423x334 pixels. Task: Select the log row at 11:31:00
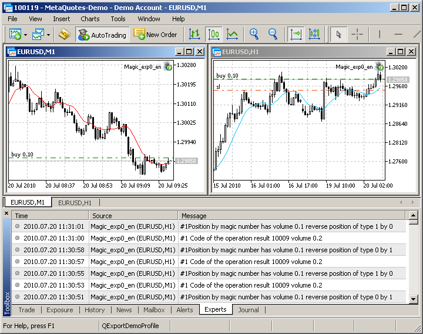point(209,238)
